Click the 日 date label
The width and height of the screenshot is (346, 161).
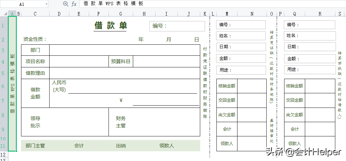(x=197, y=40)
